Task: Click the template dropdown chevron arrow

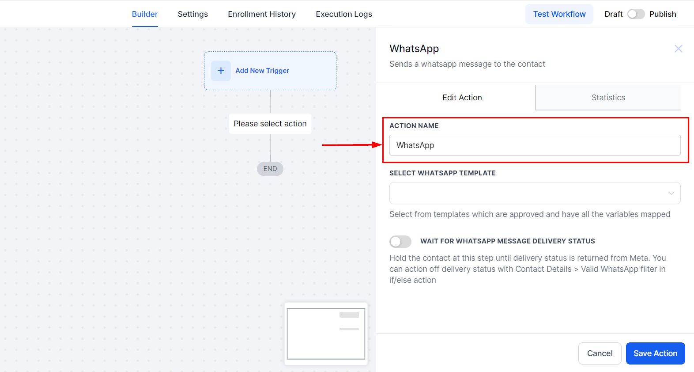Action: point(671,193)
